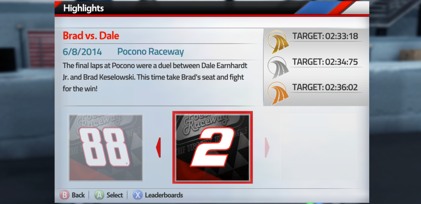The width and height of the screenshot is (421, 204).
Task: Click the Back label
Action: coord(78,195)
